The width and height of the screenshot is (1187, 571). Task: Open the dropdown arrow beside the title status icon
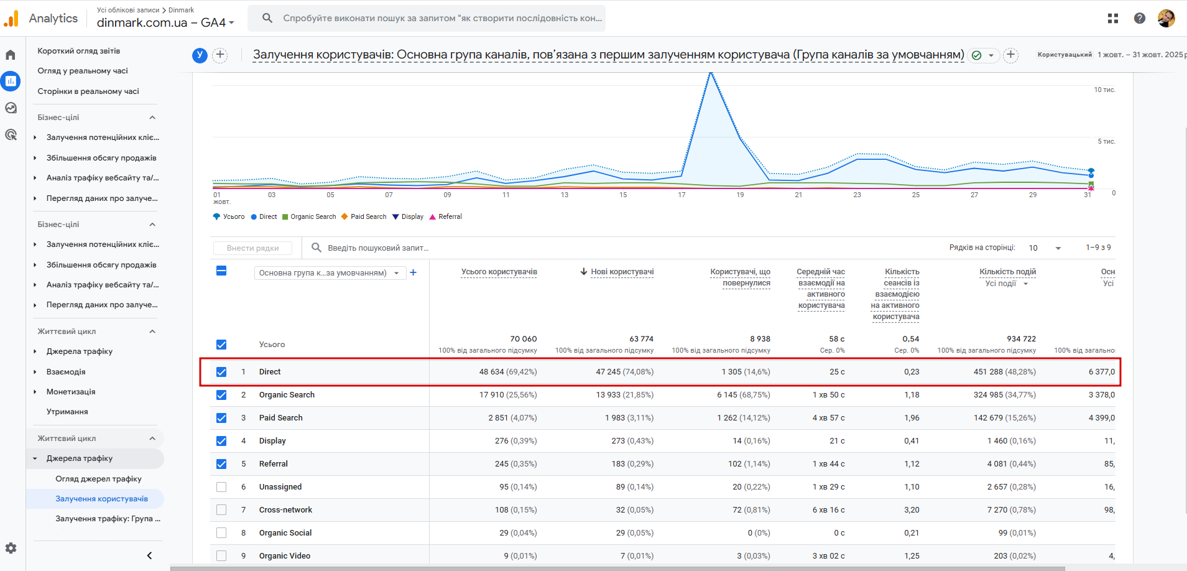click(991, 55)
